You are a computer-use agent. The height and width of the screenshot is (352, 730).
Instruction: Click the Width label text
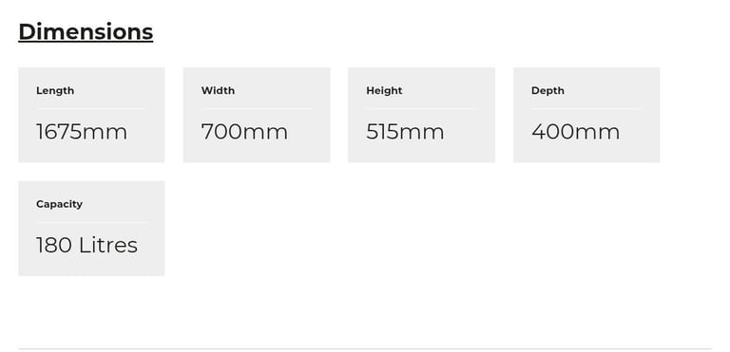pos(218,91)
